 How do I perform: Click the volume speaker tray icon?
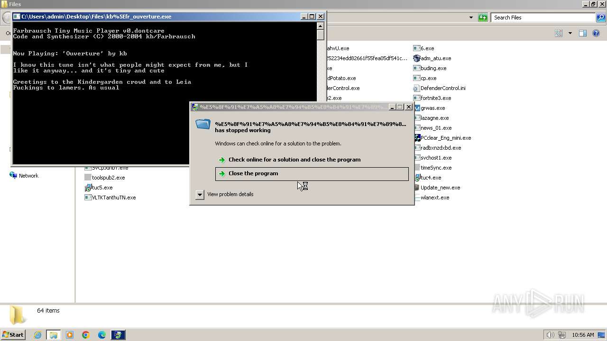[550, 335]
